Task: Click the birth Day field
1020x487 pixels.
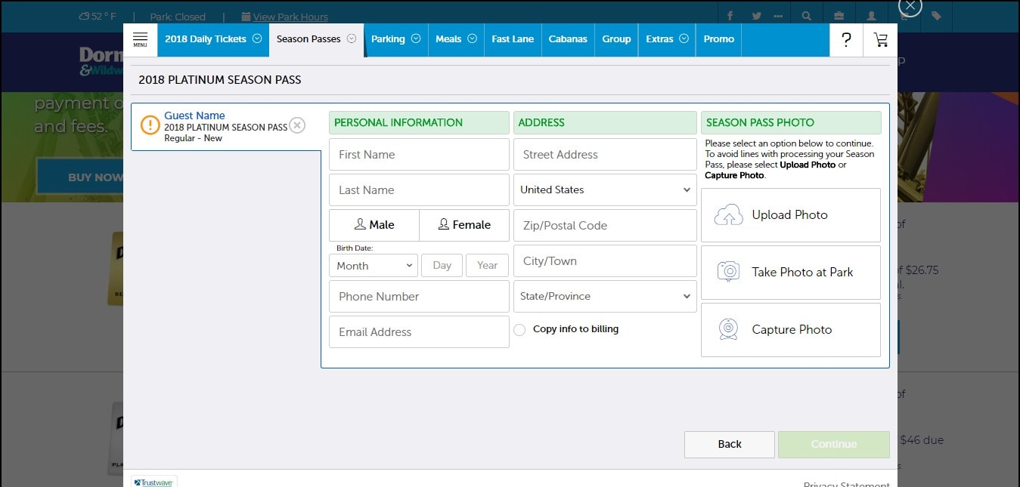Action: click(x=442, y=265)
